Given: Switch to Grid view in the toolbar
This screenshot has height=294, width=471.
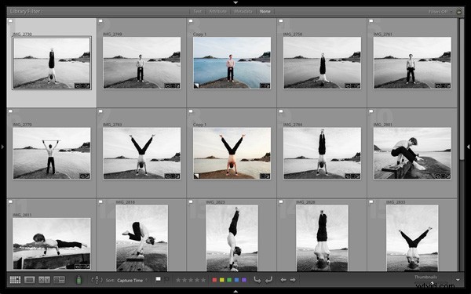Looking at the screenshot, I should 15,280.
